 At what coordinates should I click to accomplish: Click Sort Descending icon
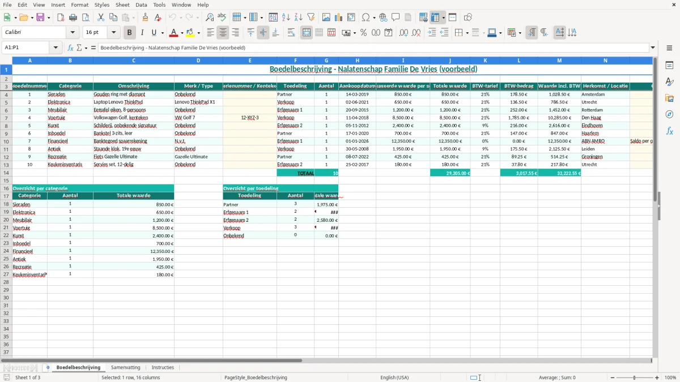coord(299,18)
